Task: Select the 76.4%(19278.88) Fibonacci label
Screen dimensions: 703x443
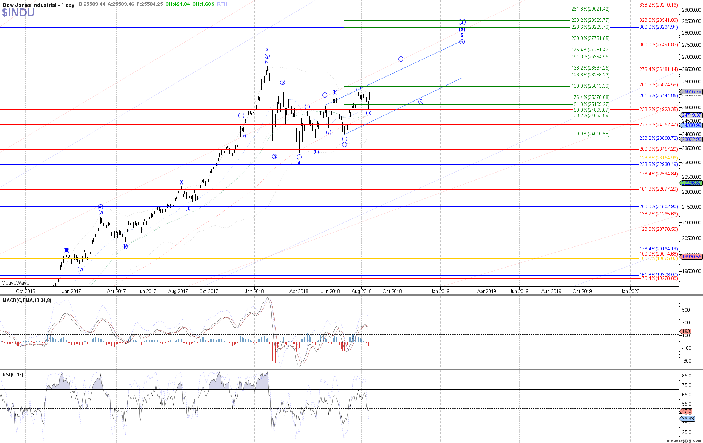Action: [x=660, y=278]
